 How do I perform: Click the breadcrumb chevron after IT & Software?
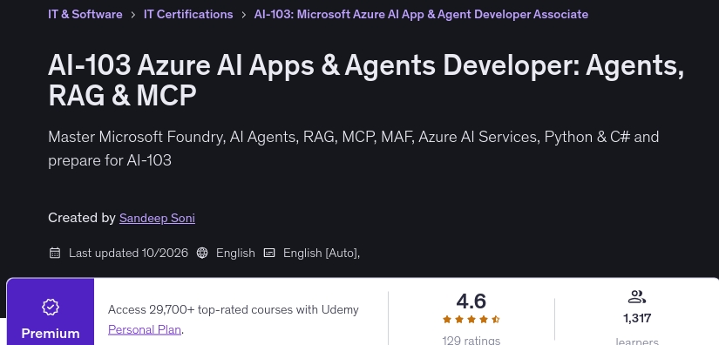[133, 15]
